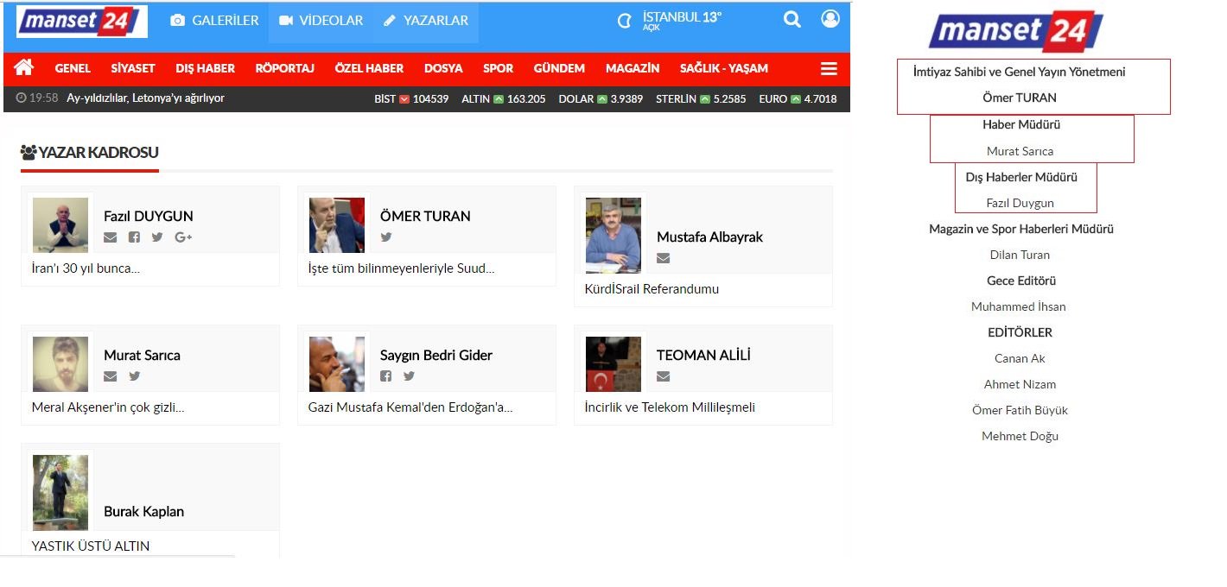Send email via Teoman Alili's envelope icon
This screenshot has width=1227, height=587.
tap(663, 376)
